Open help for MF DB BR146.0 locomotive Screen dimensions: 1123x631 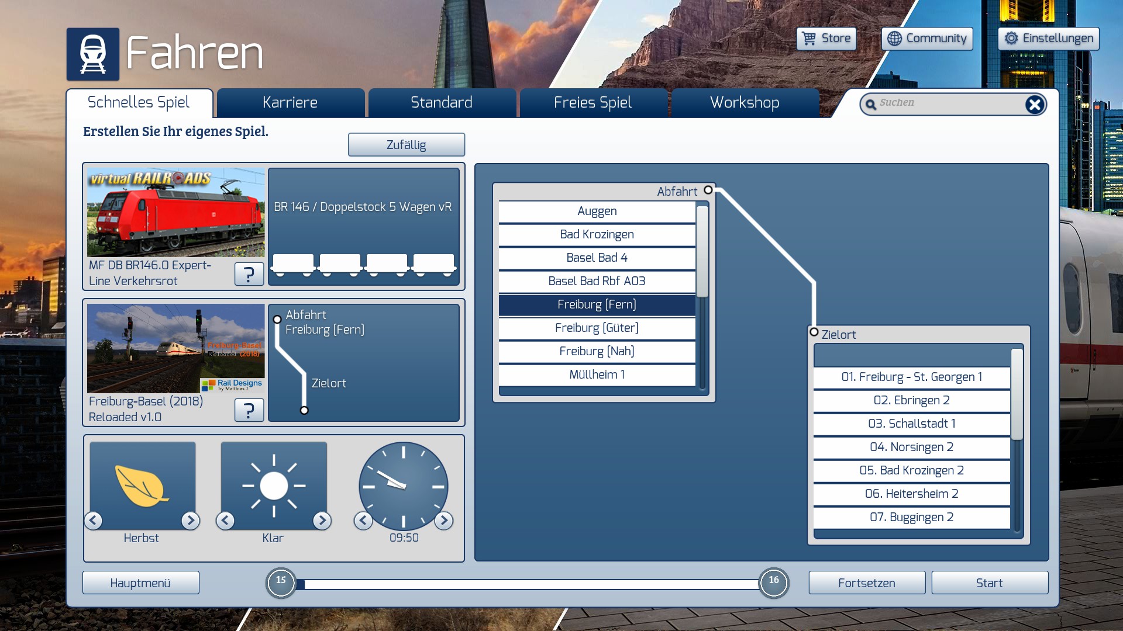point(249,273)
